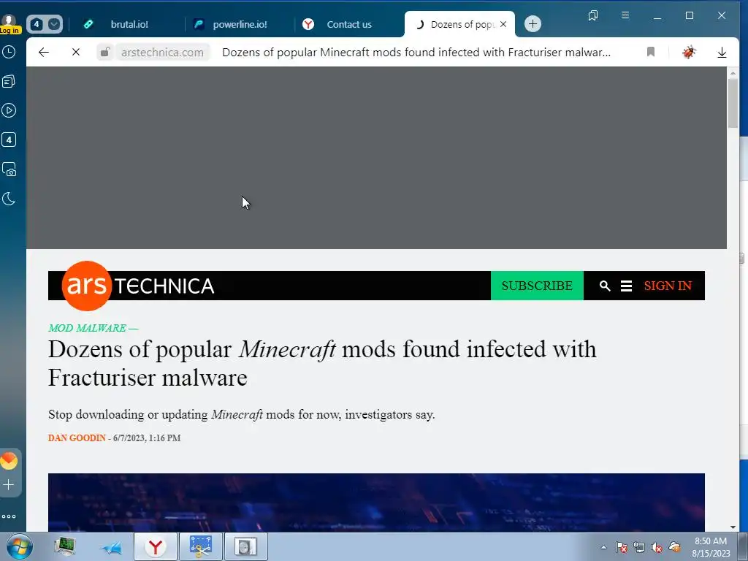Close the Dozens of popular tab

503,24
